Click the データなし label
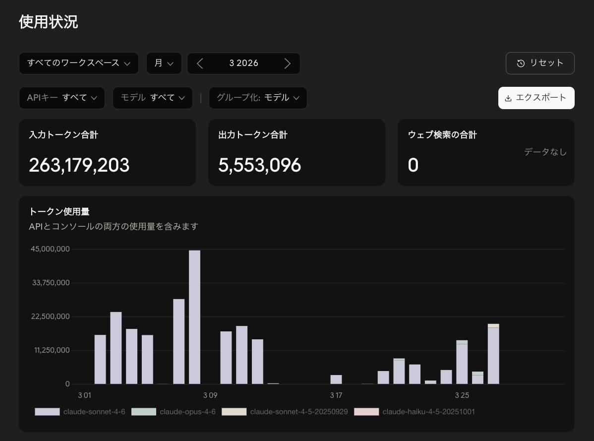The height and width of the screenshot is (441, 594). pyautogui.click(x=545, y=152)
